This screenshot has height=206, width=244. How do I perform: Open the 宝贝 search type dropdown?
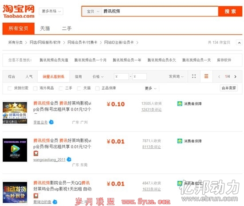pyautogui.click(x=93, y=12)
